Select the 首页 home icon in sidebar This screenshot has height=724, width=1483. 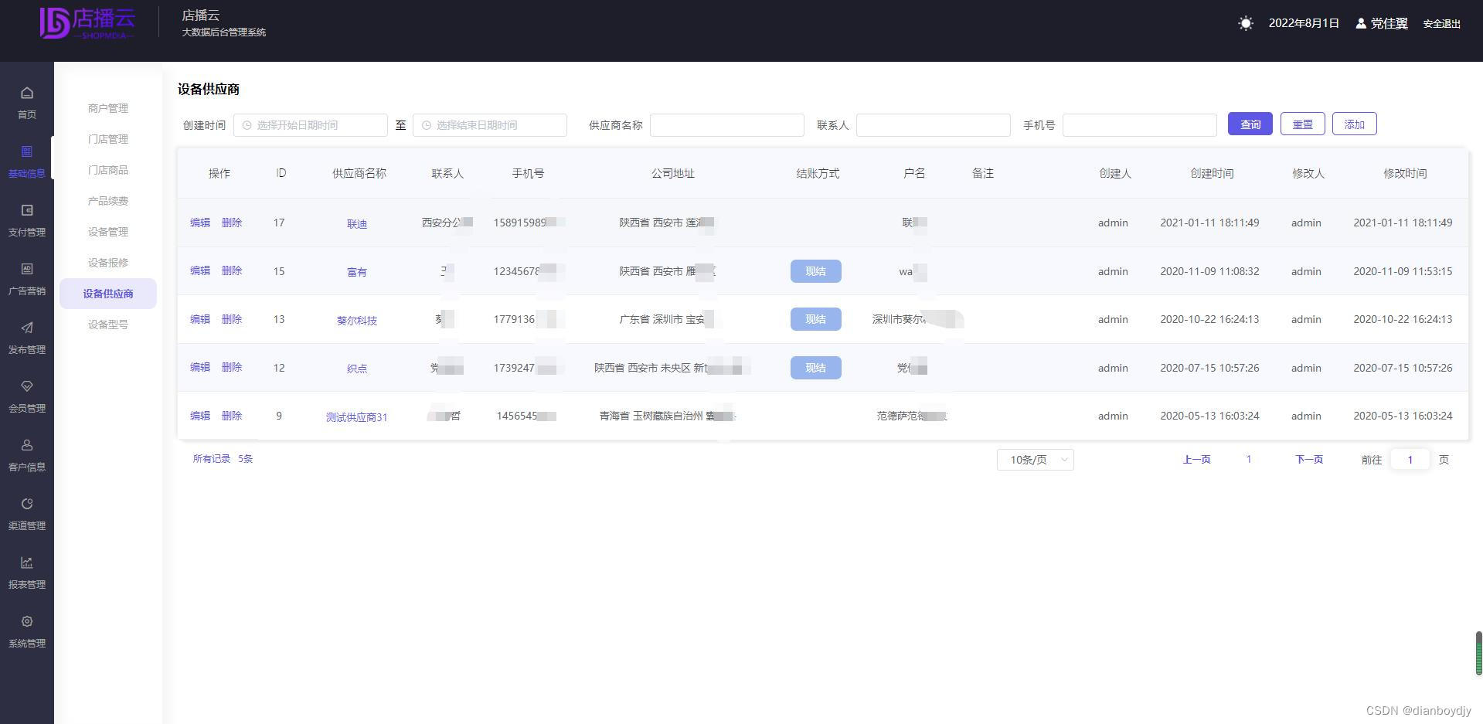[26, 93]
